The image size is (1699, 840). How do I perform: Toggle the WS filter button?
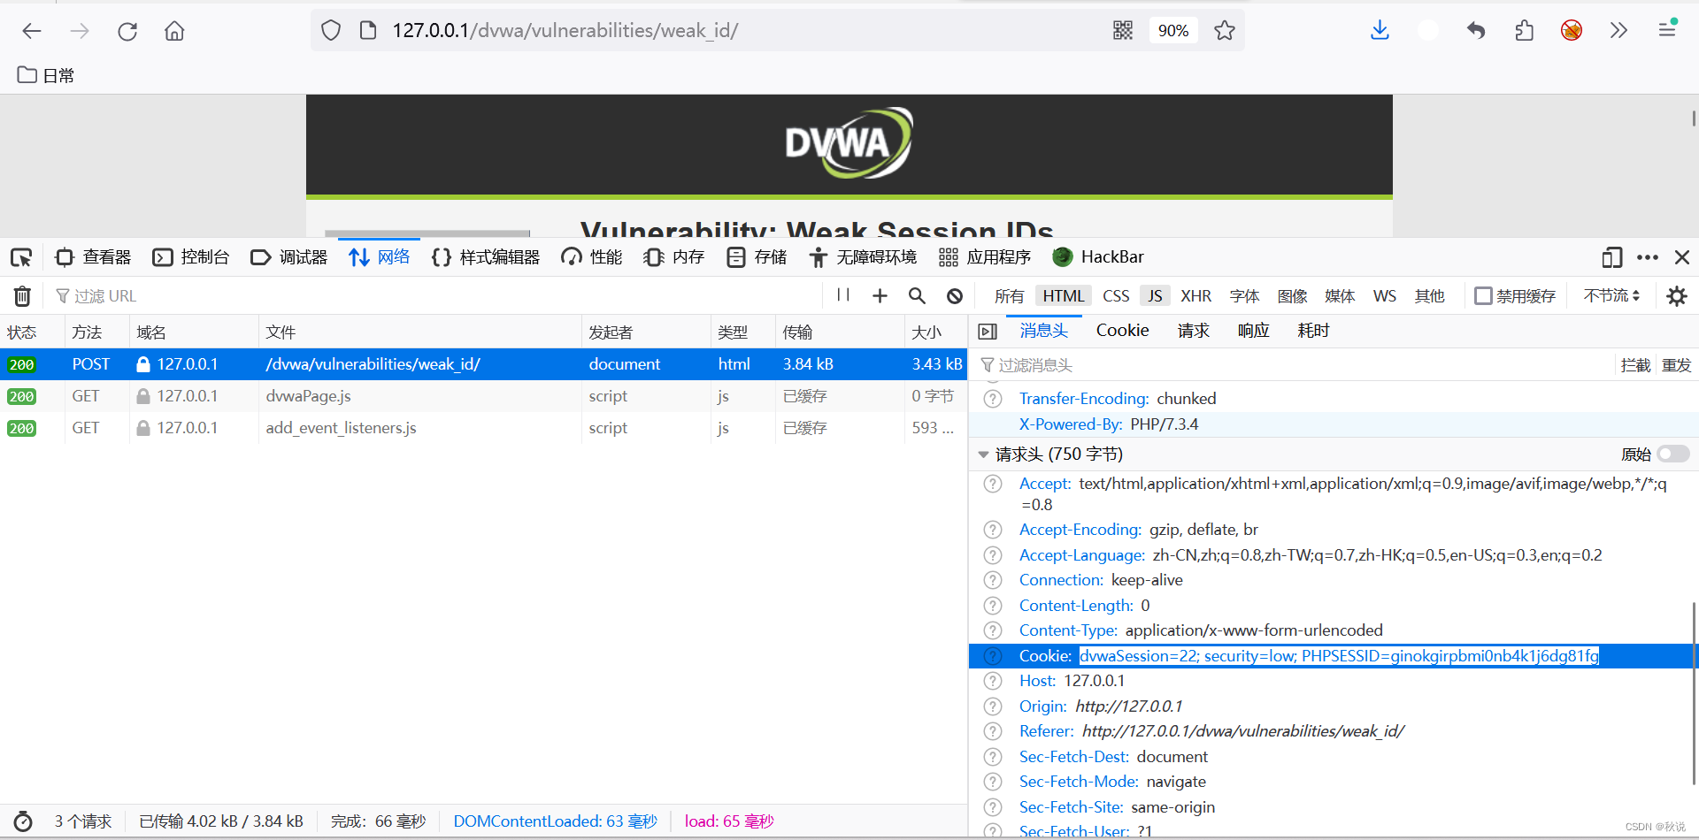pyautogui.click(x=1385, y=296)
